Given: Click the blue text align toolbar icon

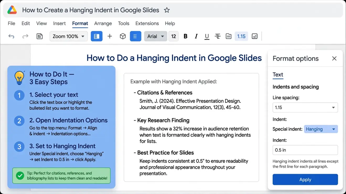Looking at the screenshot, I should point(97,36).
